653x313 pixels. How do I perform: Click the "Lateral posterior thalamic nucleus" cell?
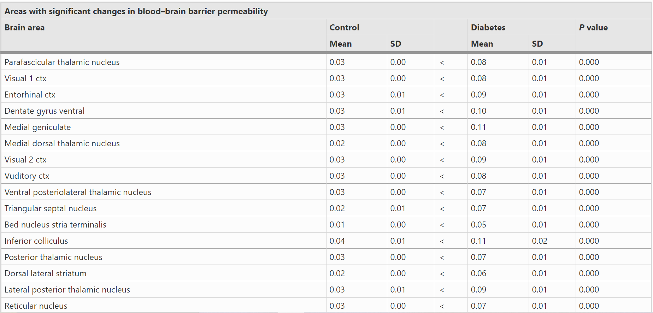click(67, 290)
